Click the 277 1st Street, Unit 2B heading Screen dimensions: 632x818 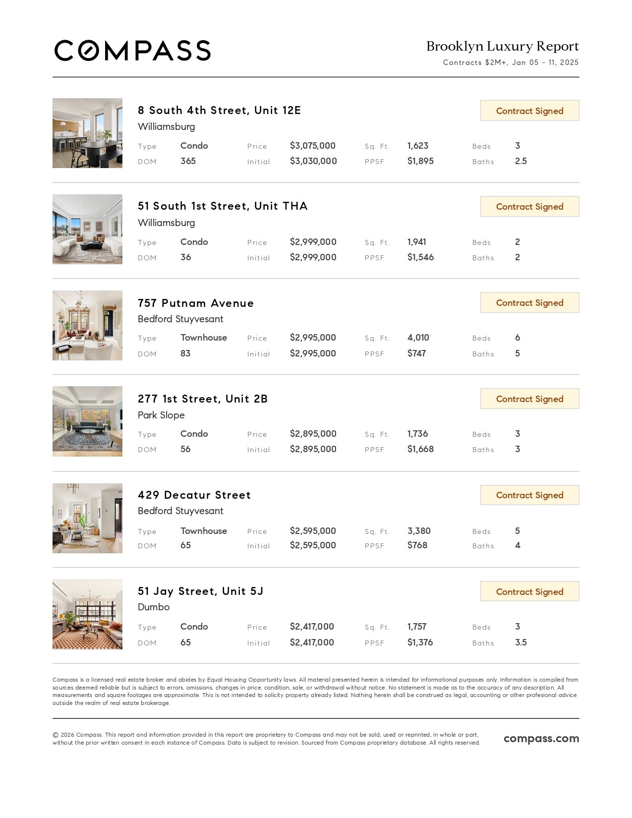(203, 399)
